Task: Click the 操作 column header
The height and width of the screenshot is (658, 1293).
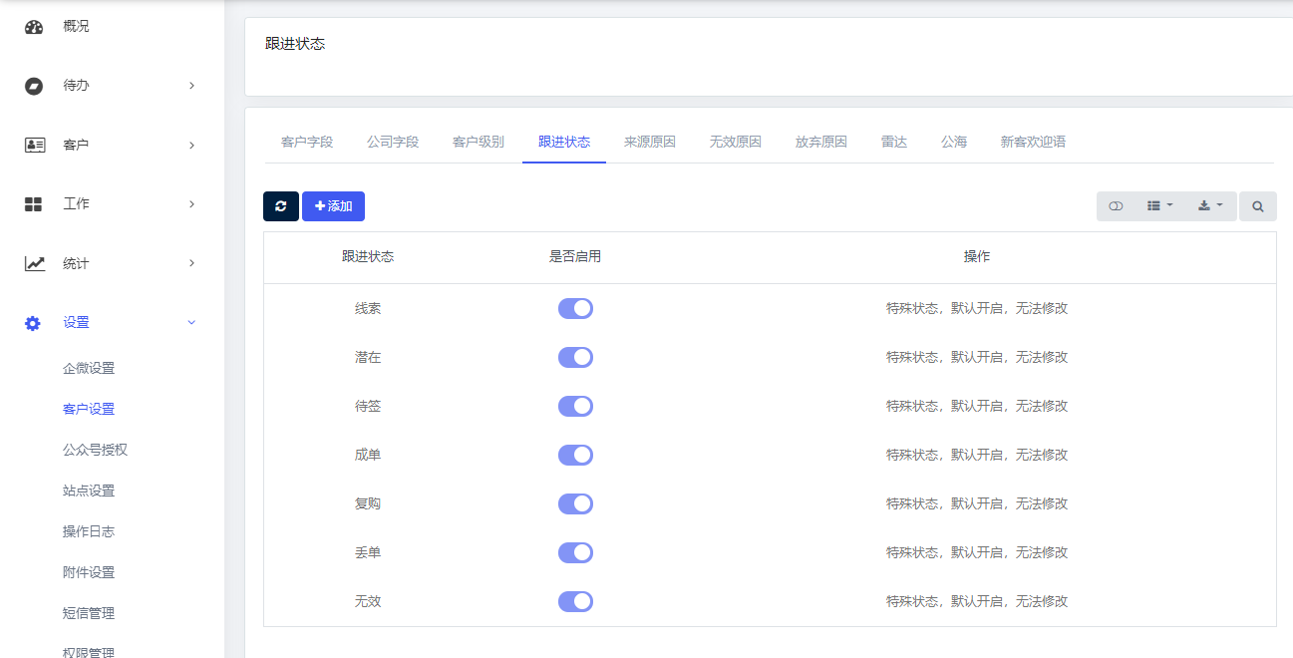Action: (977, 256)
